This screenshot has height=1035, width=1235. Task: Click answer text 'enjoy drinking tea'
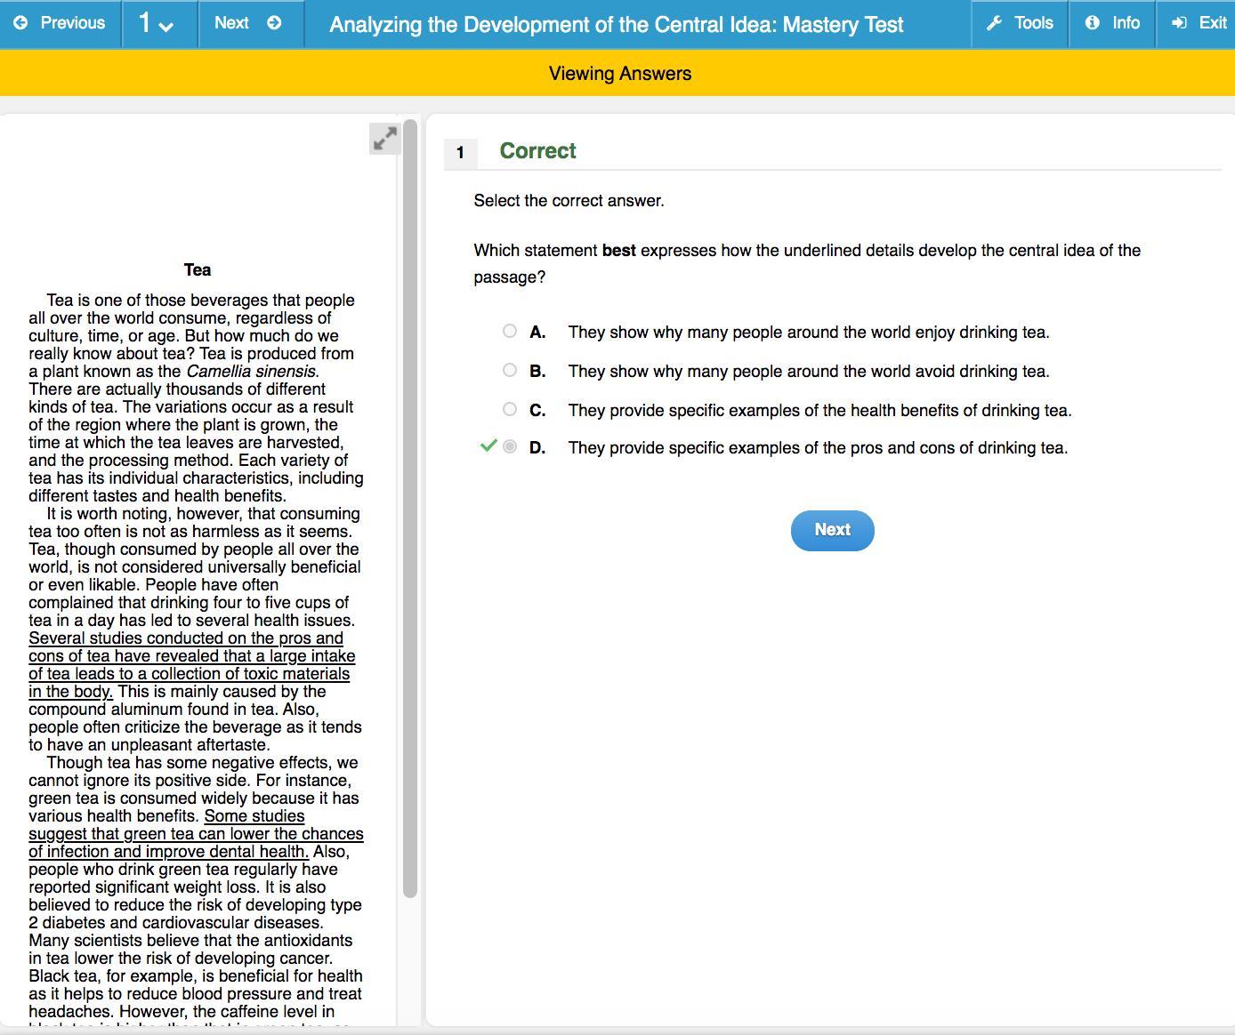tap(985, 332)
